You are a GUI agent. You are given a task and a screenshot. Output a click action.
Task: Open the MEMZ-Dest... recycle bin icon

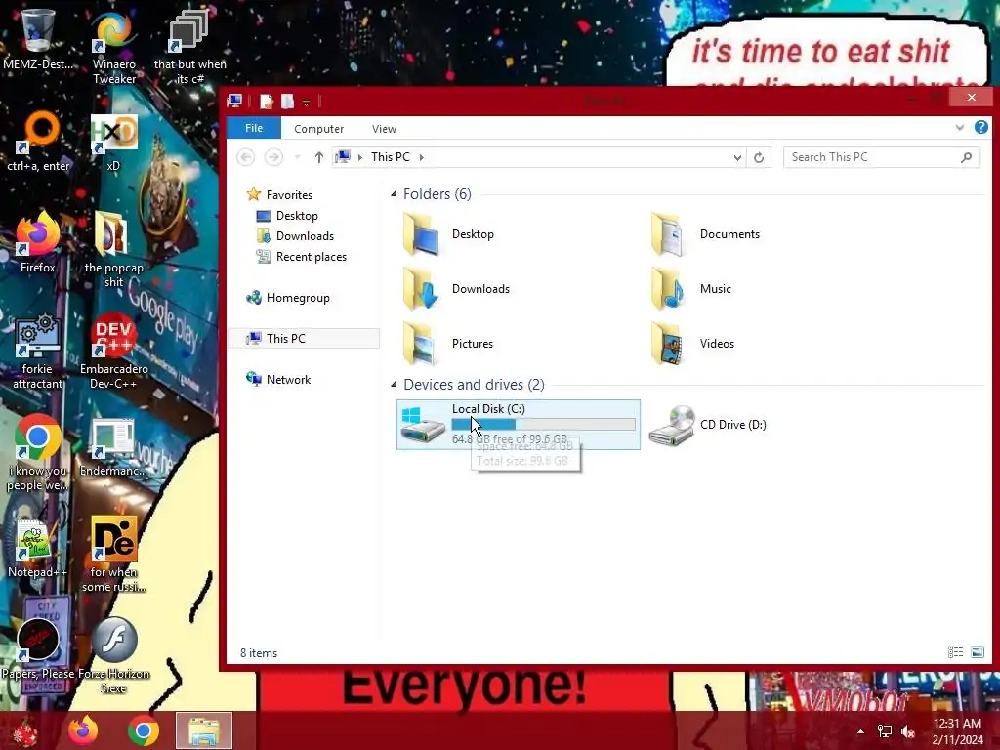point(37,39)
